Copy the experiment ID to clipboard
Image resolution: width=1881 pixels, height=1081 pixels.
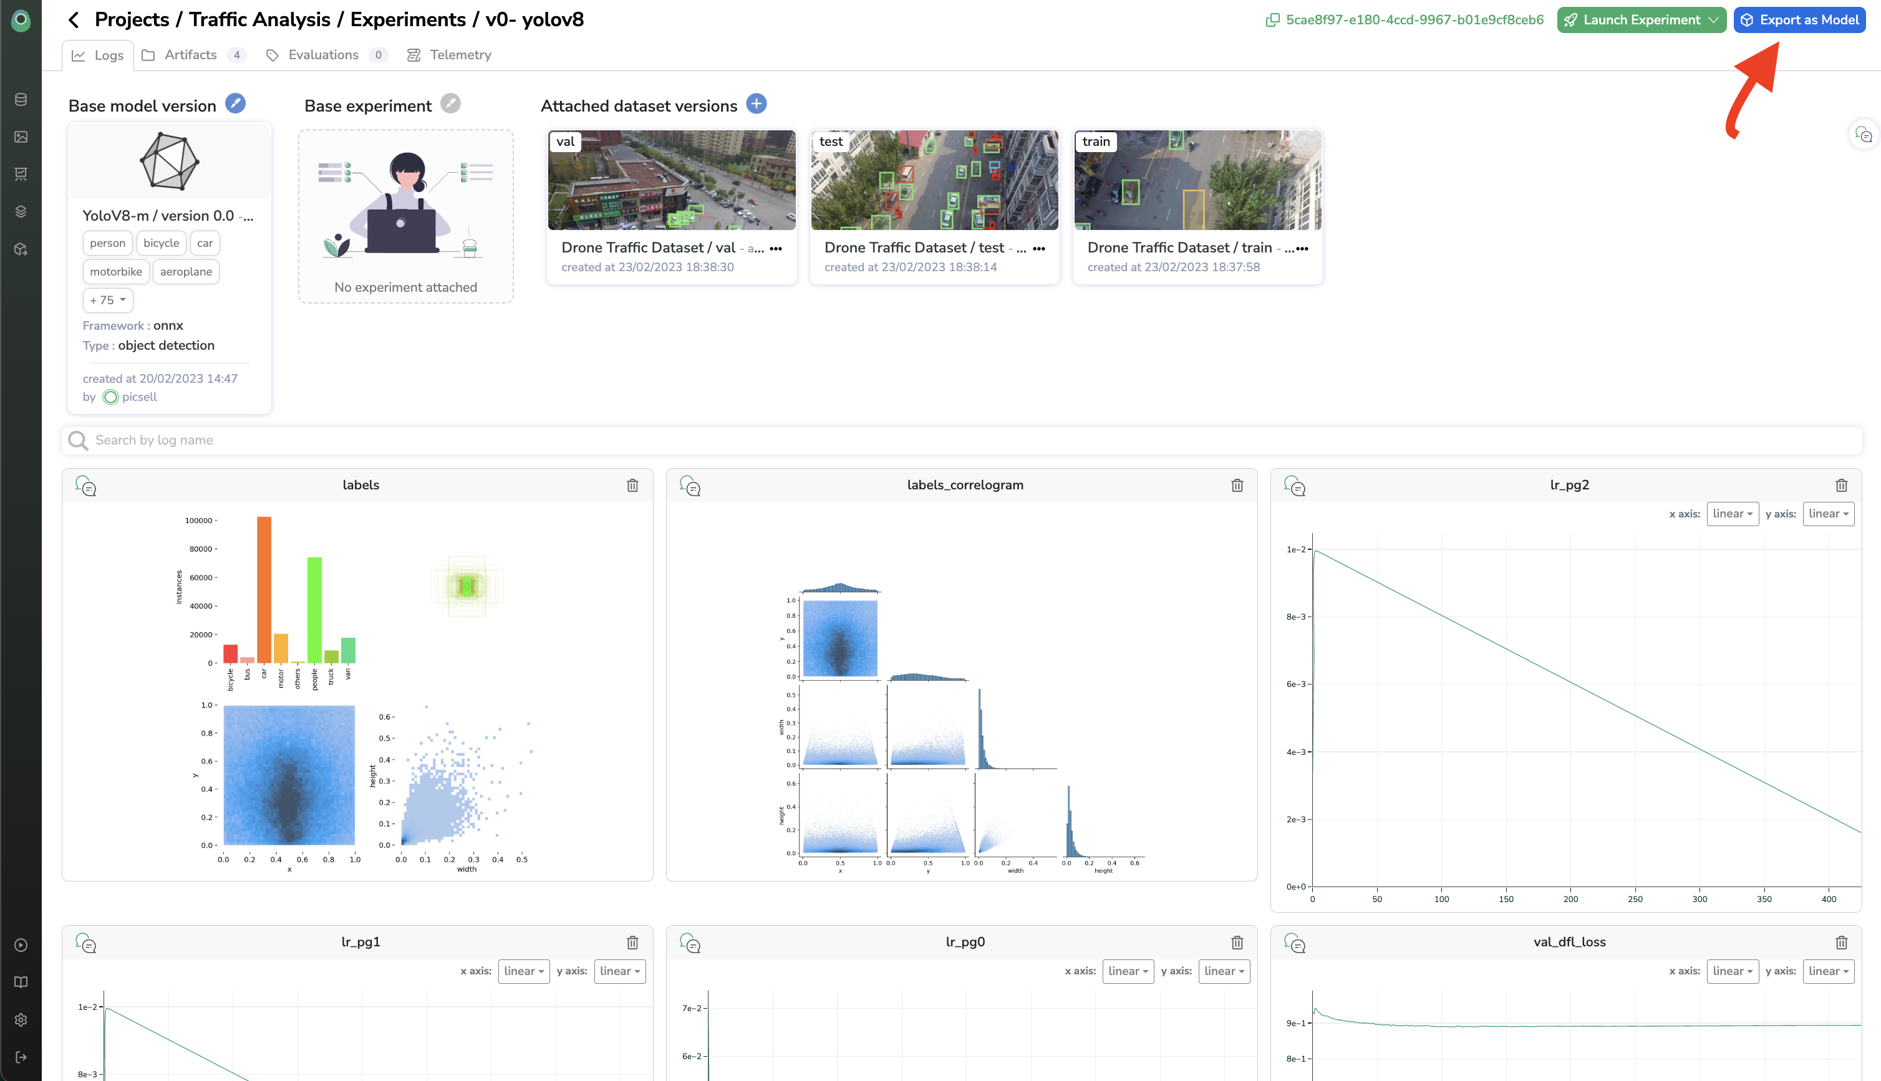pyautogui.click(x=1272, y=20)
